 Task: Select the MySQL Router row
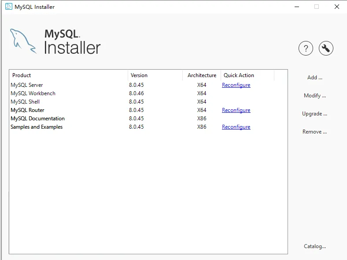click(x=148, y=110)
